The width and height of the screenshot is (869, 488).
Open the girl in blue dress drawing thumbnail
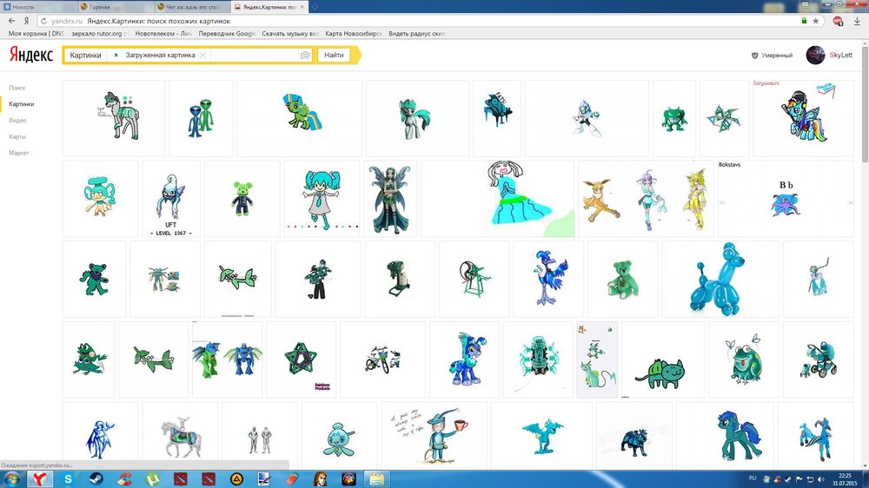click(x=498, y=199)
